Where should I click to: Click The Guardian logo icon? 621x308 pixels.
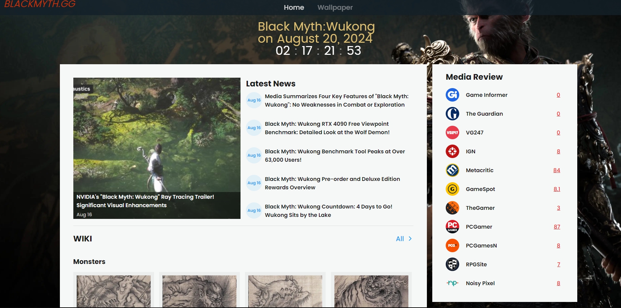tap(452, 114)
